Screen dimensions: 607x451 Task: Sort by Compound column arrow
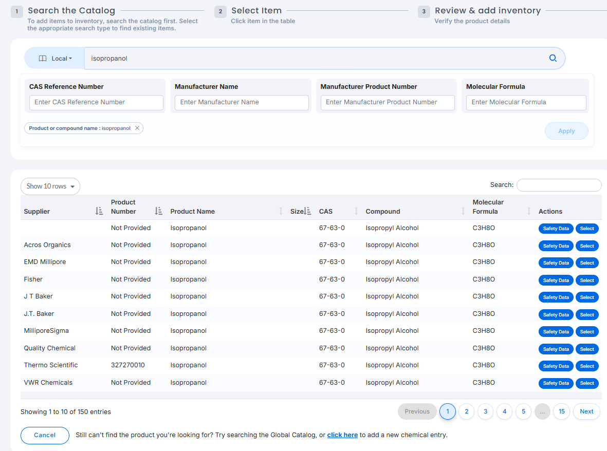point(463,211)
